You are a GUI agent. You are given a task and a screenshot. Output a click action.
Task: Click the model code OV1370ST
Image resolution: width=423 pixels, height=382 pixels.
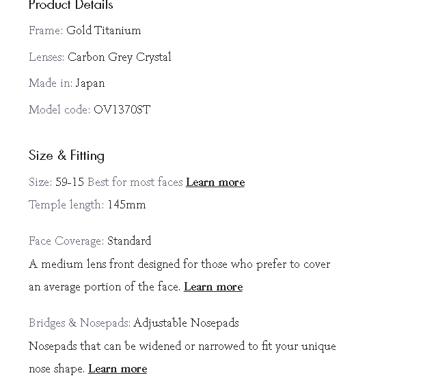[122, 110]
